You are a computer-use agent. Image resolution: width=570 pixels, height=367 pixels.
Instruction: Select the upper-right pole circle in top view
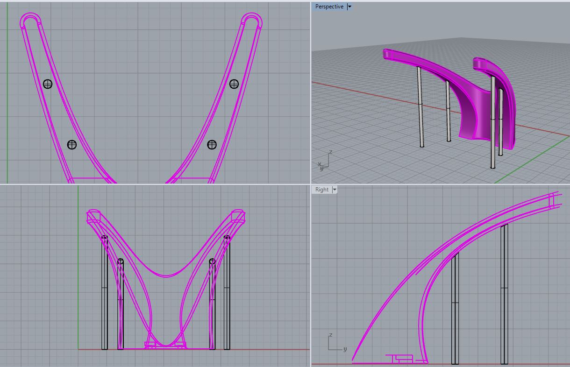[x=234, y=84]
